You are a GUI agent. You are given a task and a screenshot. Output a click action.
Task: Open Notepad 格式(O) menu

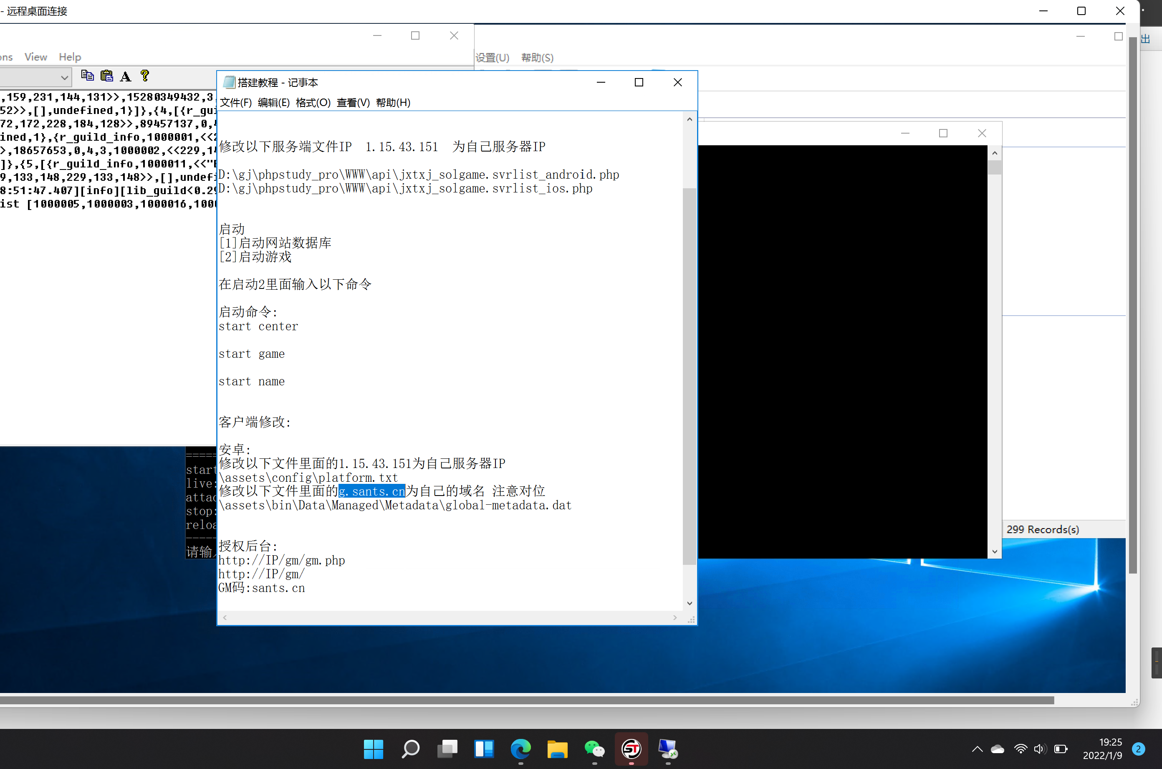click(313, 103)
